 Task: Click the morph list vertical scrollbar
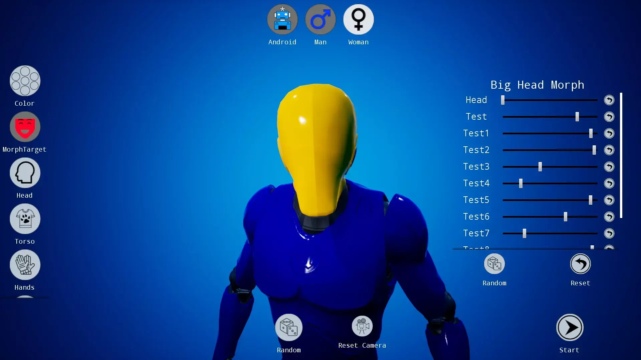coord(621,155)
